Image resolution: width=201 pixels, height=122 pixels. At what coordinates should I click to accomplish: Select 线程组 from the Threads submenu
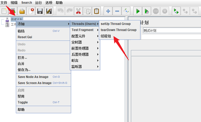(x=106, y=36)
